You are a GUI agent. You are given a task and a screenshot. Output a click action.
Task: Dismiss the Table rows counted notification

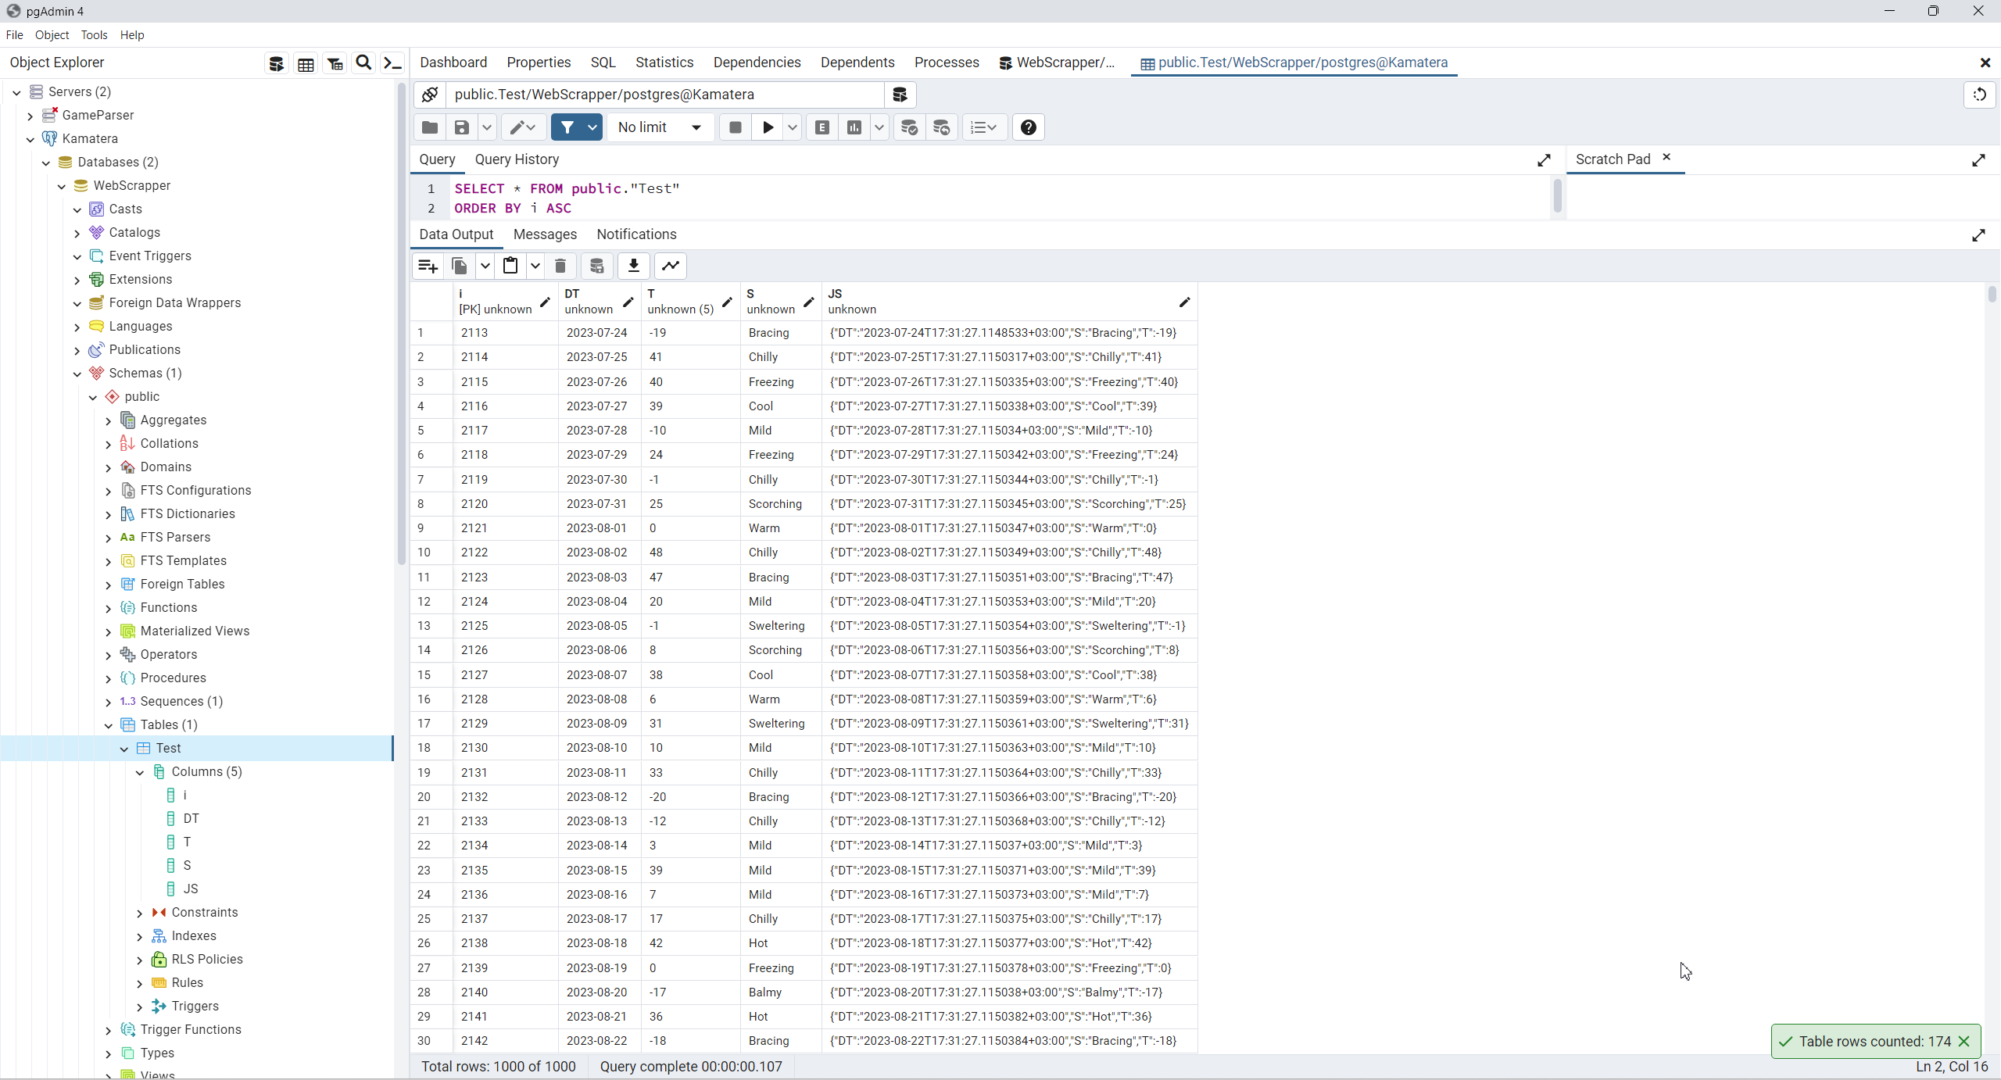[x=1963, y=1041]
